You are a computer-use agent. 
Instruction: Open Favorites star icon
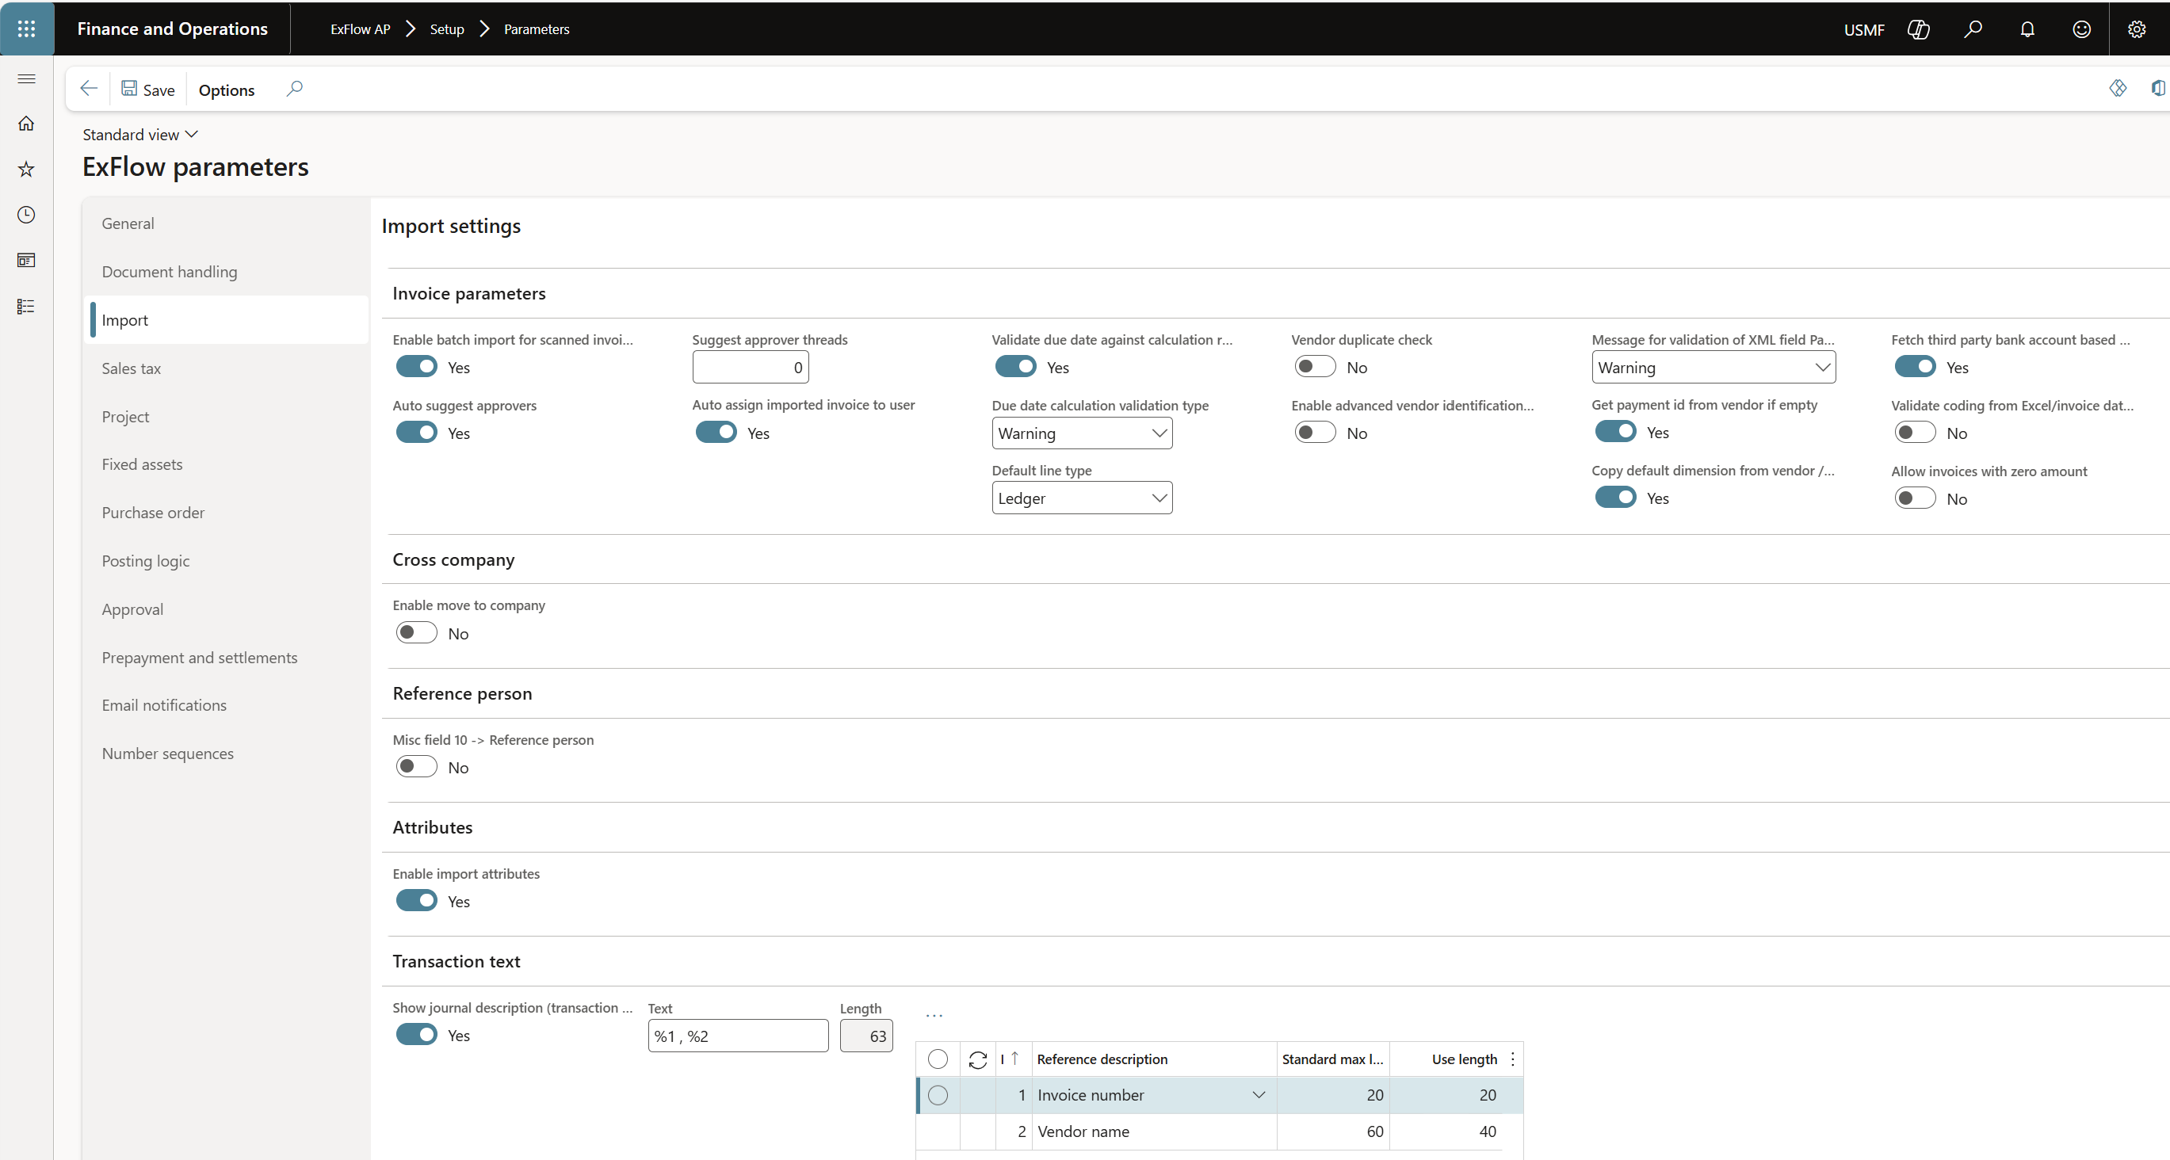pos(26,170)
